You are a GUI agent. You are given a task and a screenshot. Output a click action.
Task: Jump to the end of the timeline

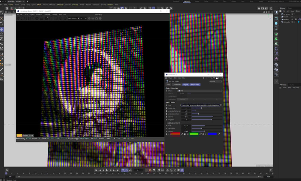pos(118,170)
